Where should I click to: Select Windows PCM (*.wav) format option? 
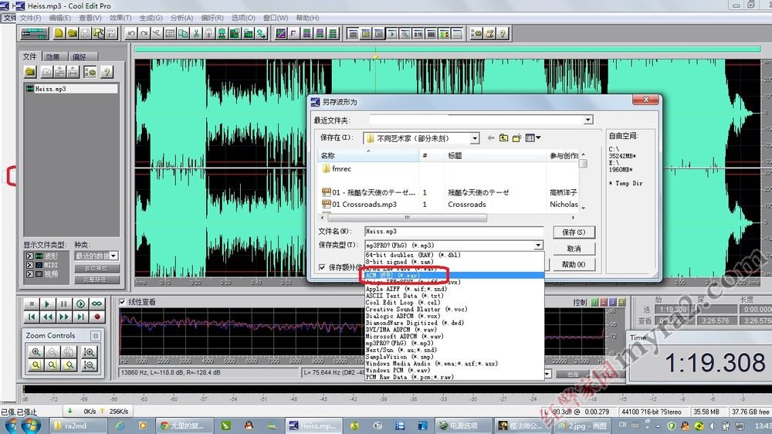454,370
